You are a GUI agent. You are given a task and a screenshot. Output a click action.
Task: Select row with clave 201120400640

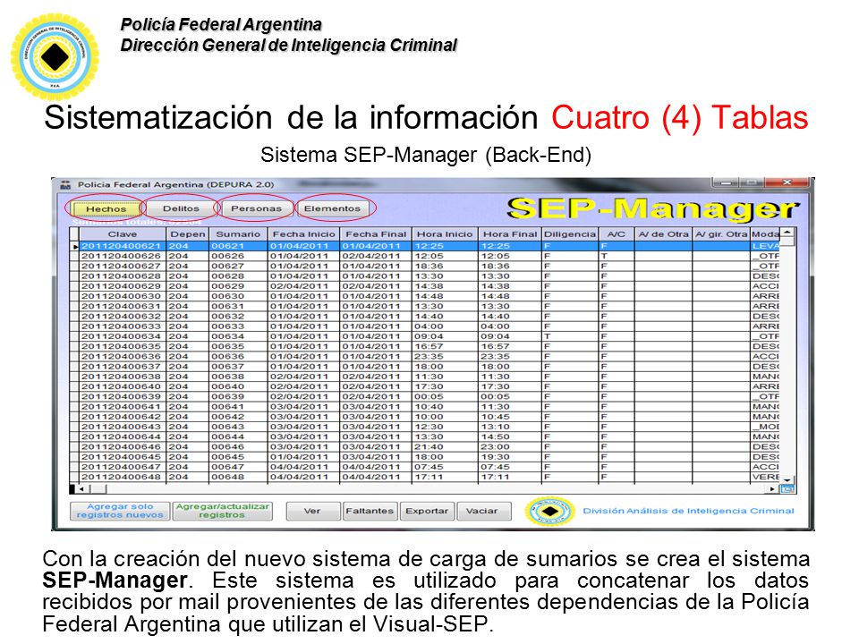click(x=425, y=386)
